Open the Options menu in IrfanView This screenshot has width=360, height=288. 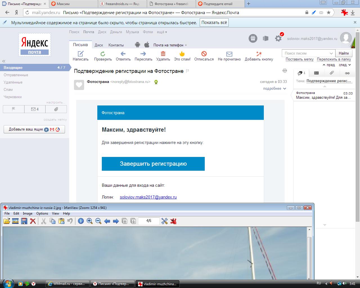[x=42, y=213]
